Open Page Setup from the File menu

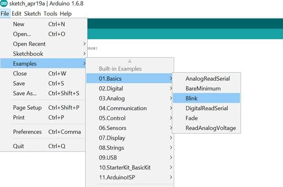coord(43,108)
